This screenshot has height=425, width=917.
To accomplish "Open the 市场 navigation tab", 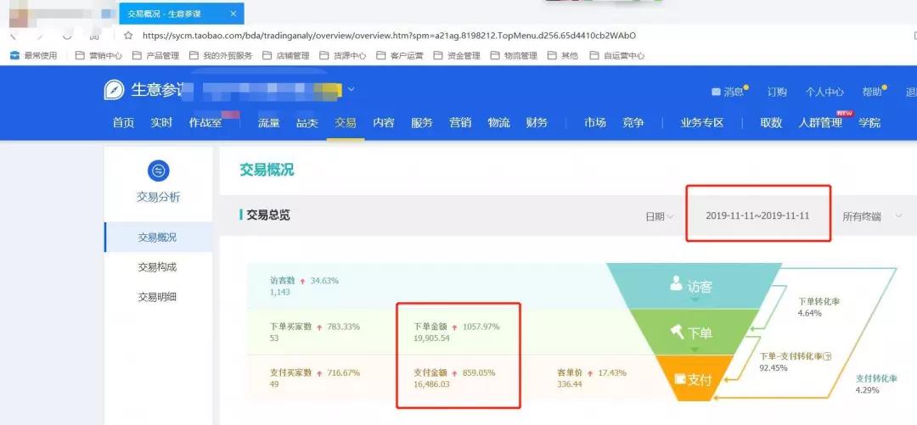I will tap(594, 123).
